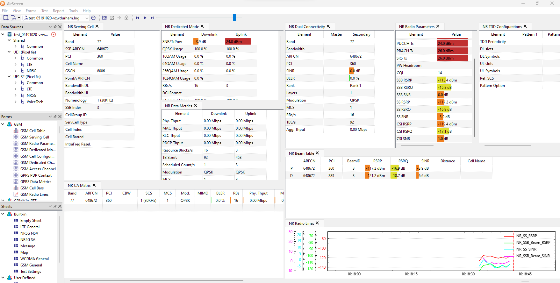The height and width of the screenshot is (283, 560).
Task: Click the NR TDD Configurations horizontal scrollbar
Action: [507, 145]
